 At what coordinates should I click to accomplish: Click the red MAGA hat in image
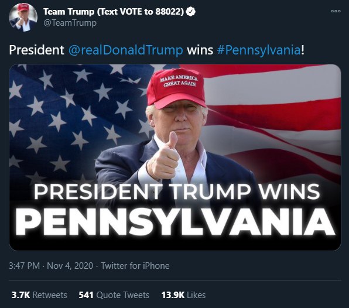pos(176,88)
